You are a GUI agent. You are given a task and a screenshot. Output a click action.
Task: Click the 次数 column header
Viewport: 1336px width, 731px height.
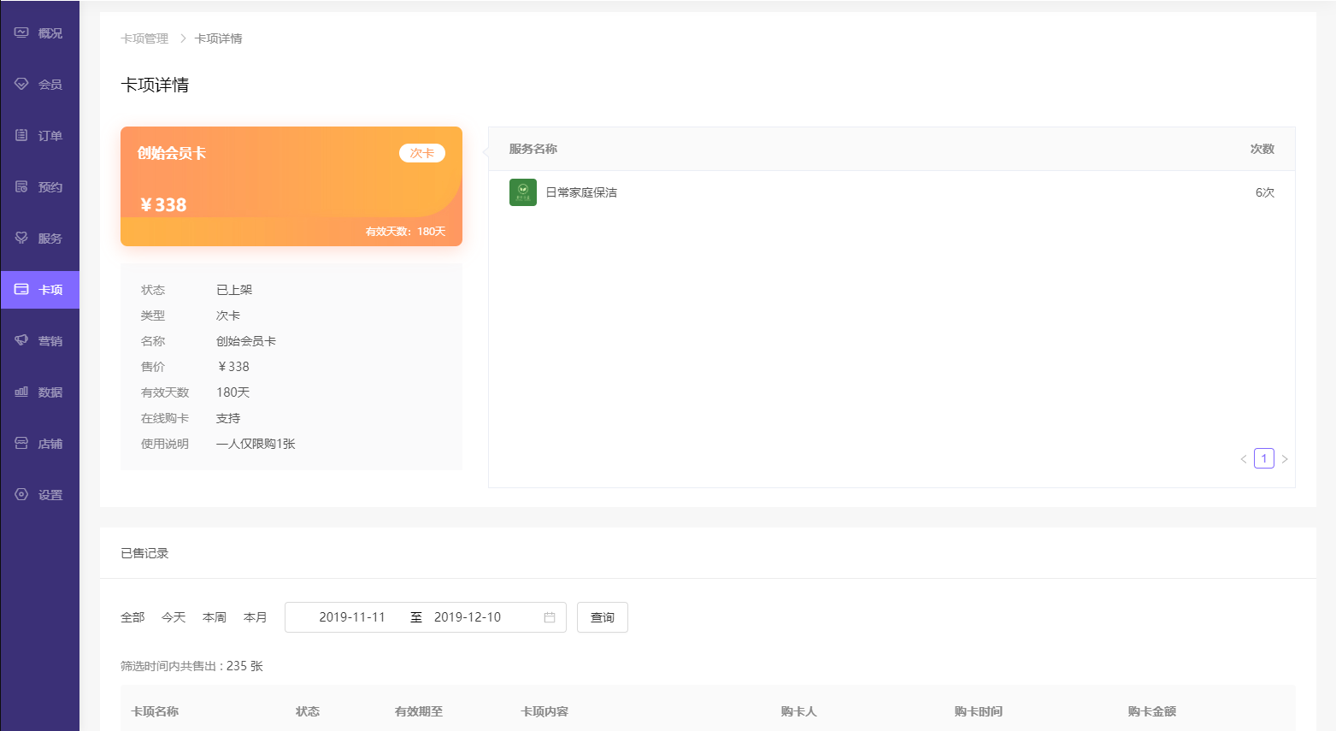(1262, 149)
